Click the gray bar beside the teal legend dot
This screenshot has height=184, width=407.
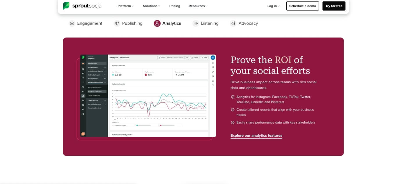(x=144, y=125)
